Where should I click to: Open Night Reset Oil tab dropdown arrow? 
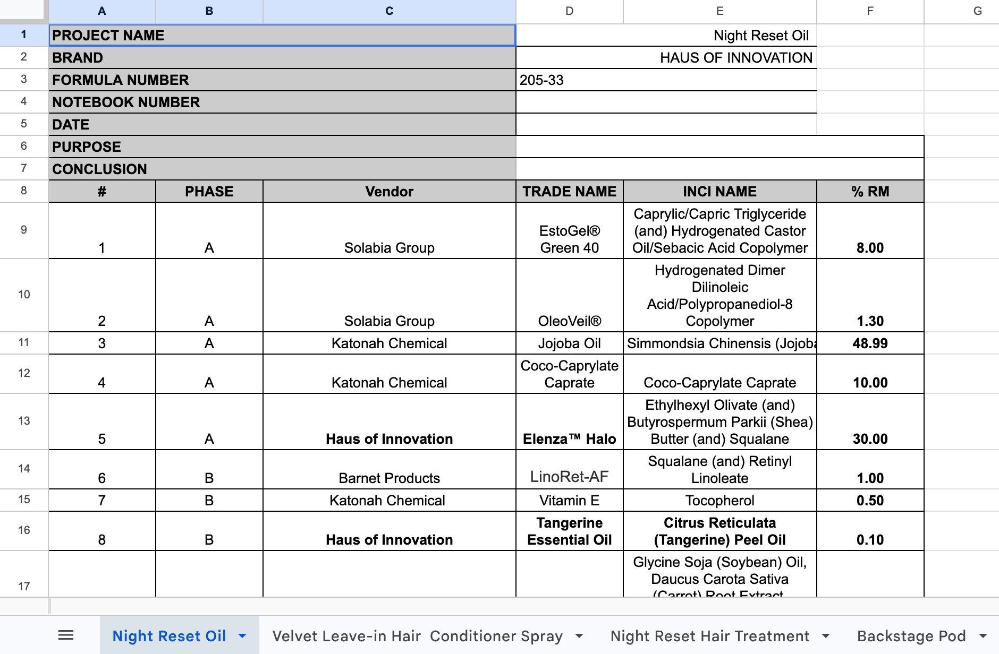(242, 636)
